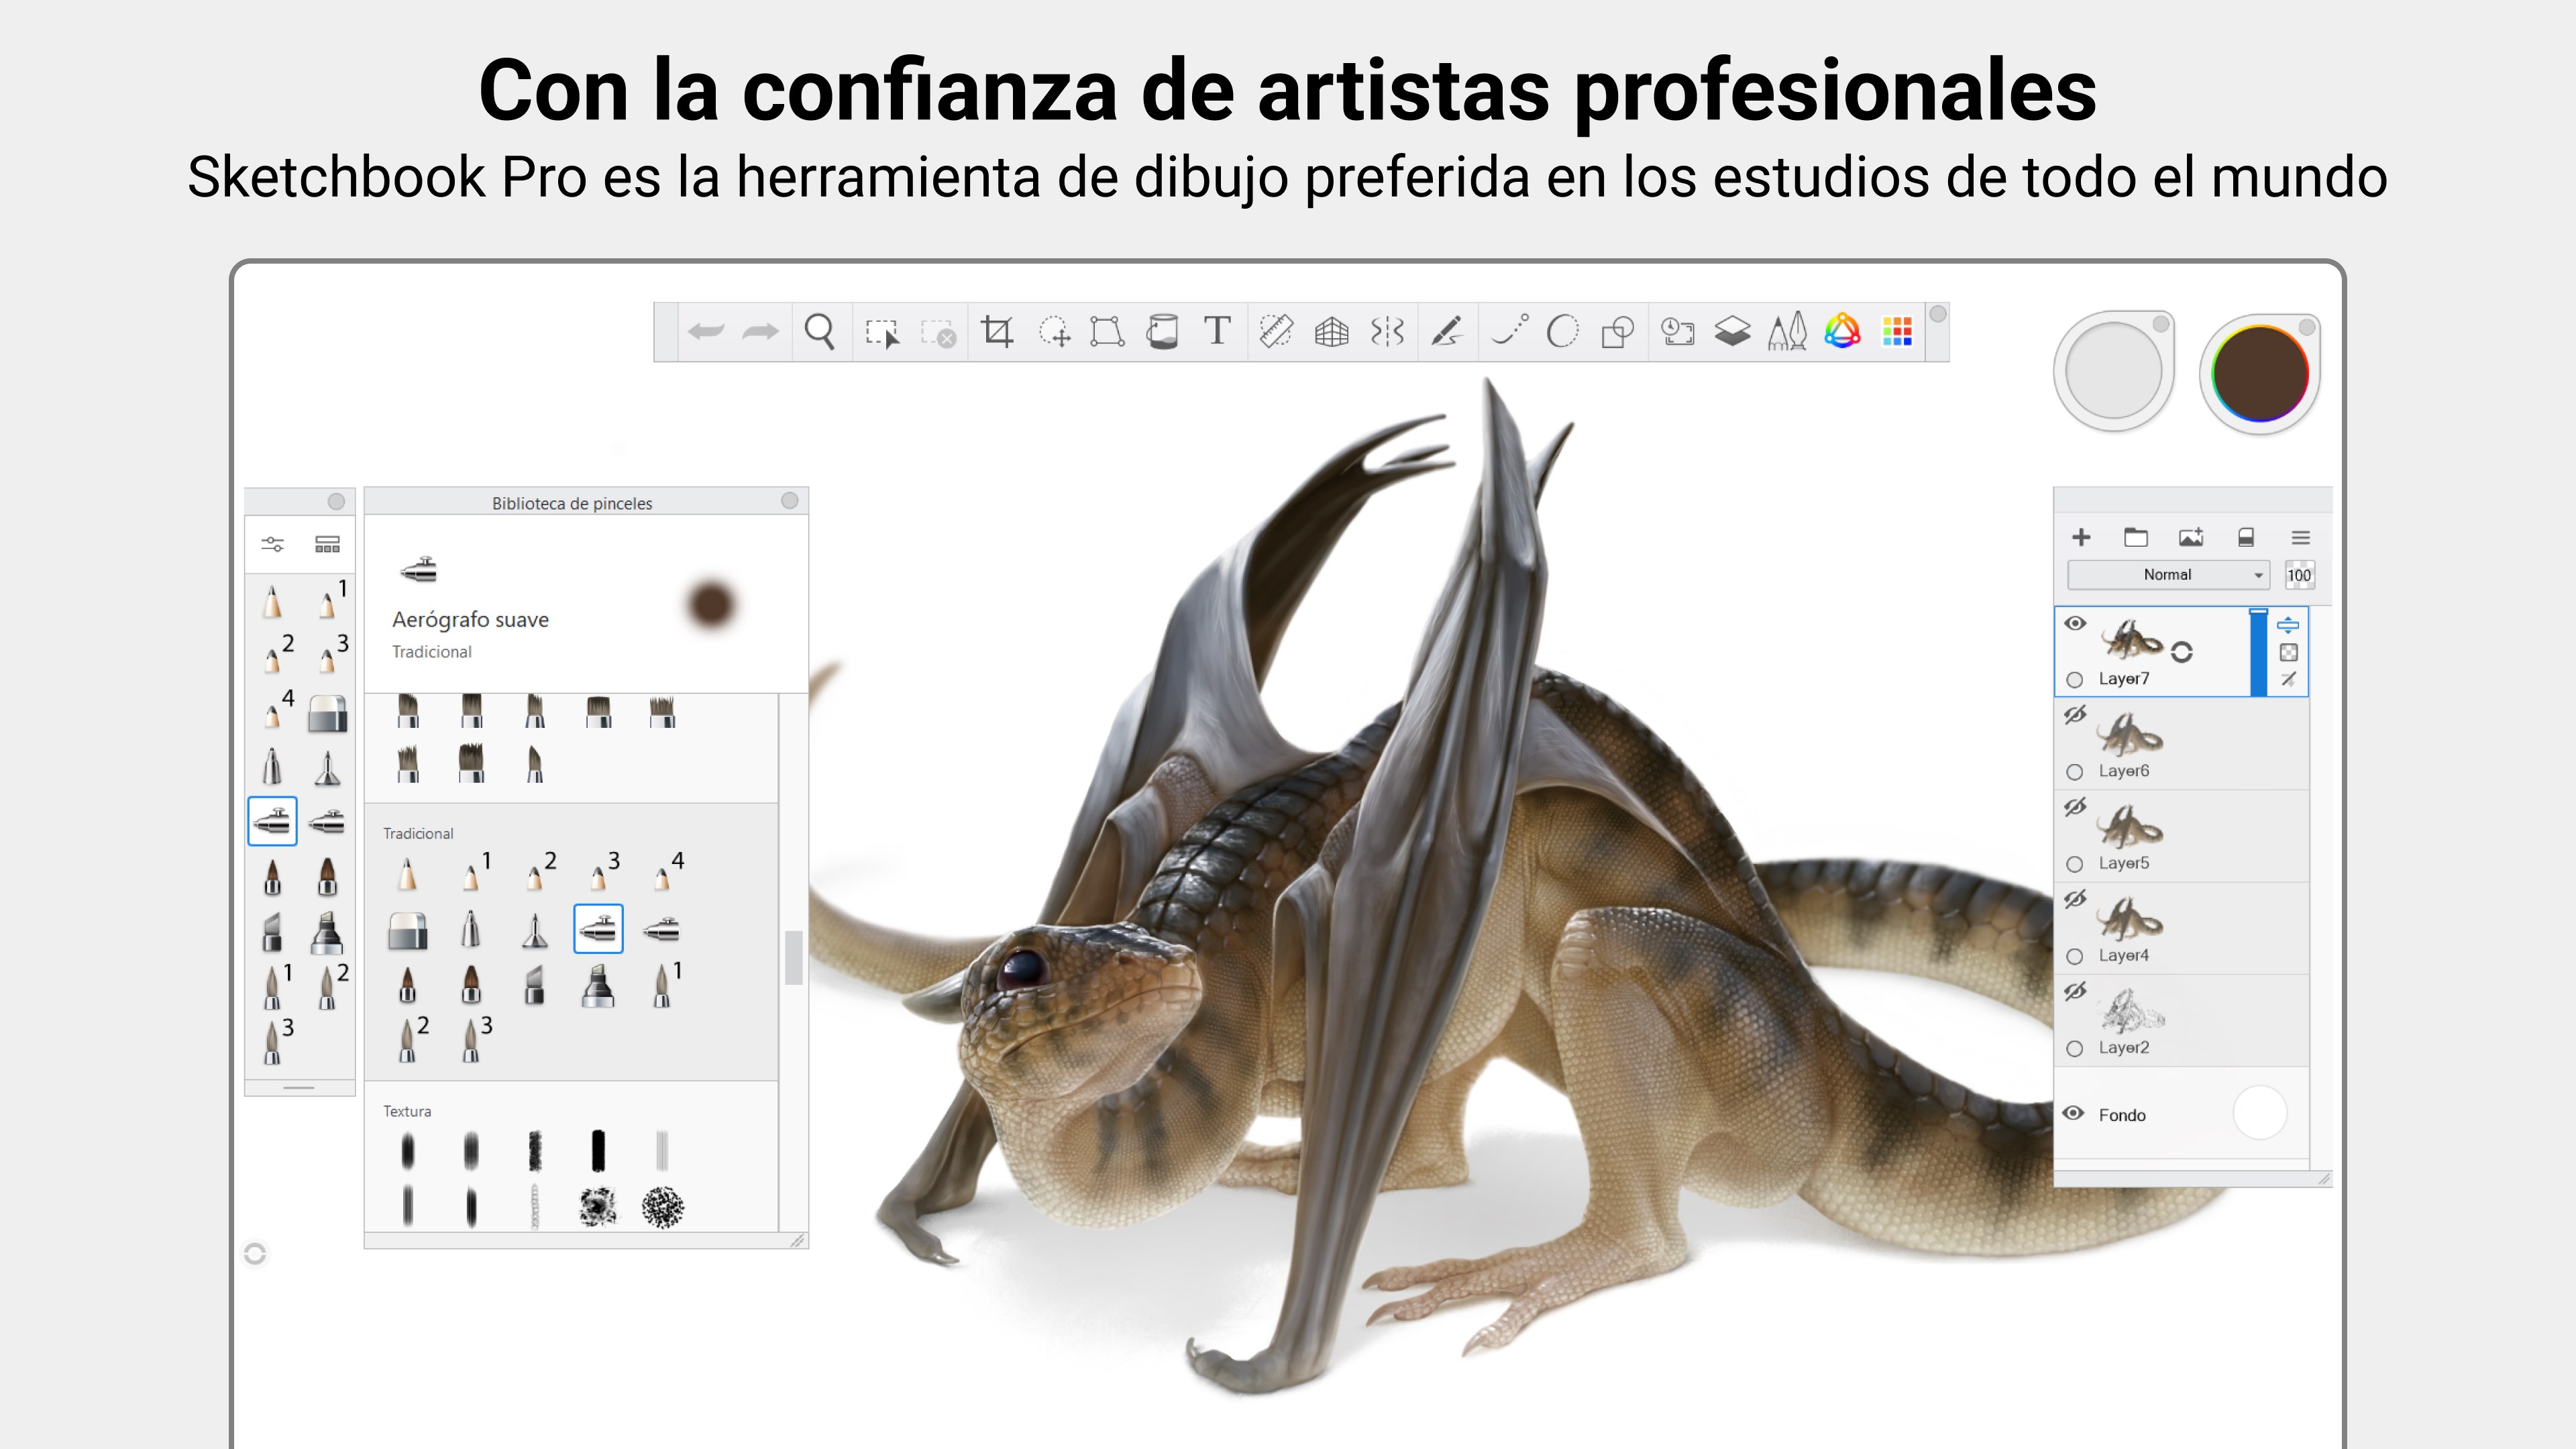Image resolution: width=2576 pixels, height=1449 pixels.
Task: Create a layer group folder
Action: 2136,537
